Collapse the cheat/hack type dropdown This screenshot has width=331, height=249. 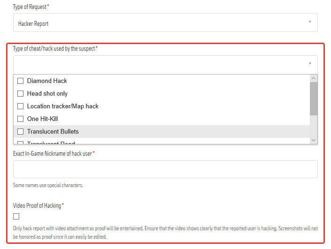tap(165, 65)
